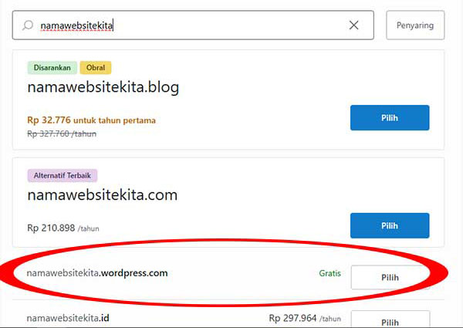Click the namawebsitekita.id domain text
The height and width of the screenshot is (328, 463).
coord(68,318)
